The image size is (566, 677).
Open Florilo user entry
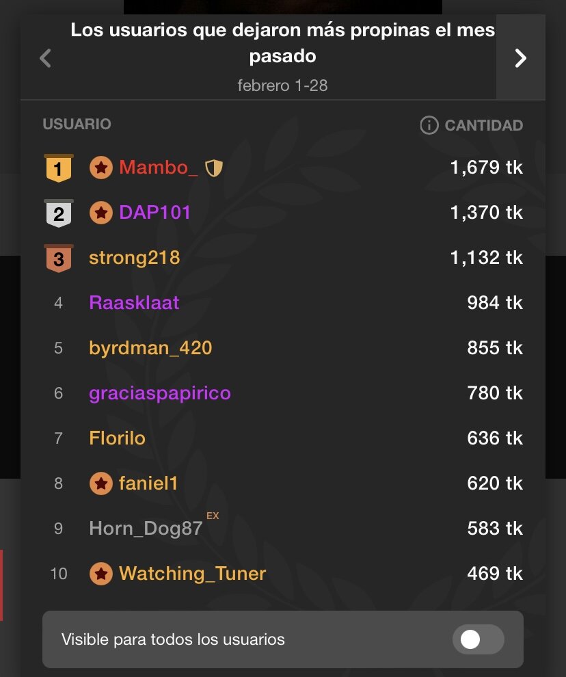(117, 438)
